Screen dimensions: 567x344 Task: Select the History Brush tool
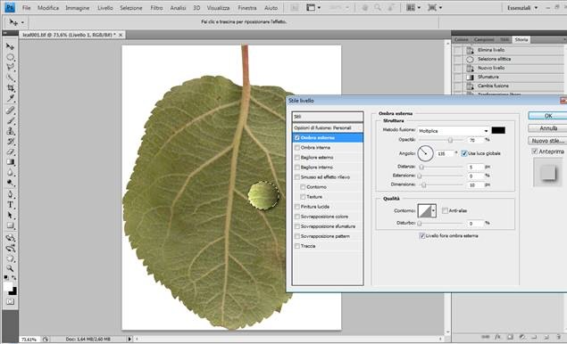coord(10,141)
